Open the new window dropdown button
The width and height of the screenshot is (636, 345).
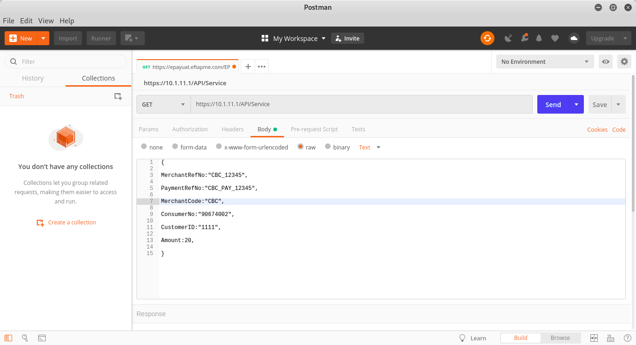click(x=133, y=38)
